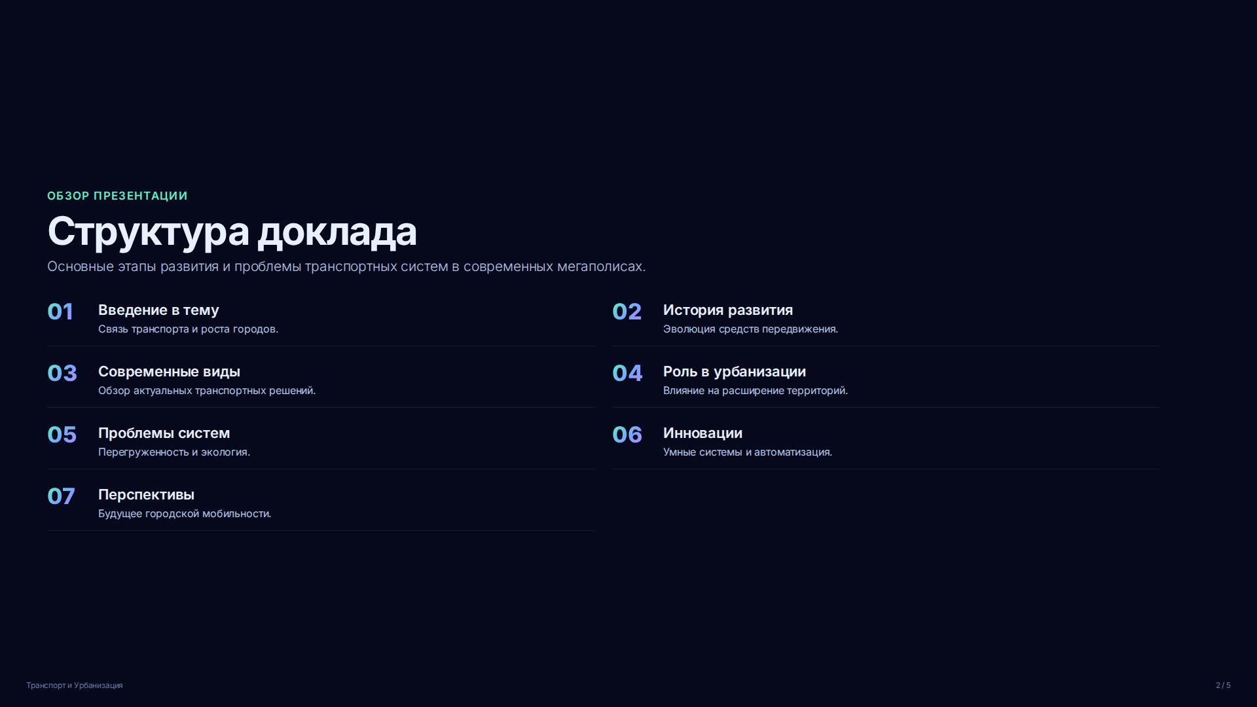This screenshot has width=1257, height=707.
Task: Click the number 01
Action: pyautogui.click(x=60, y=312)
